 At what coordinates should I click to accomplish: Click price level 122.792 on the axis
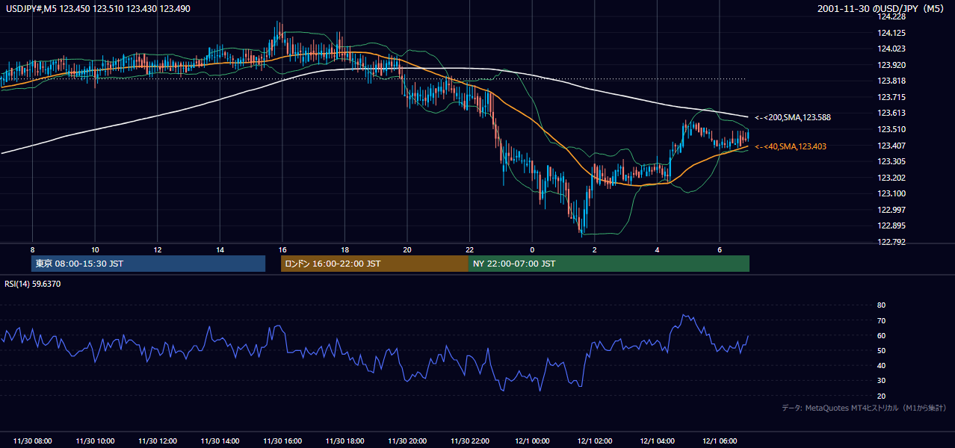[892, 242]
